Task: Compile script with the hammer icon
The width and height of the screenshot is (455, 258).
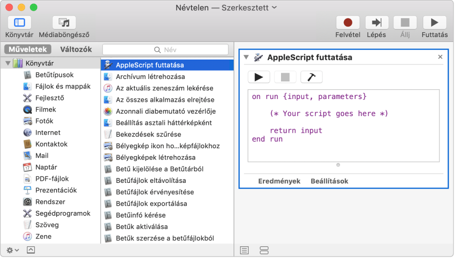Action: pyautogui.click(x=311, y=77)
